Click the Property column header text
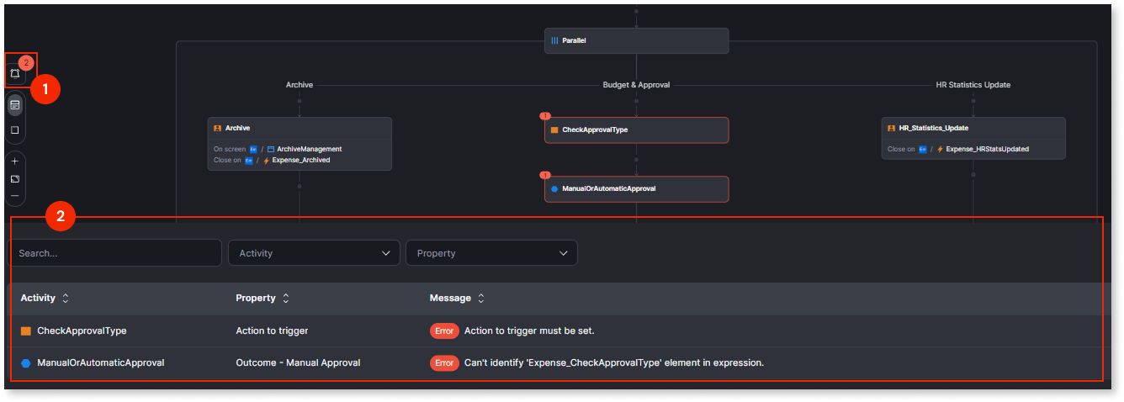This screenshot has width=1124, height=402. [x=256, y=299]
